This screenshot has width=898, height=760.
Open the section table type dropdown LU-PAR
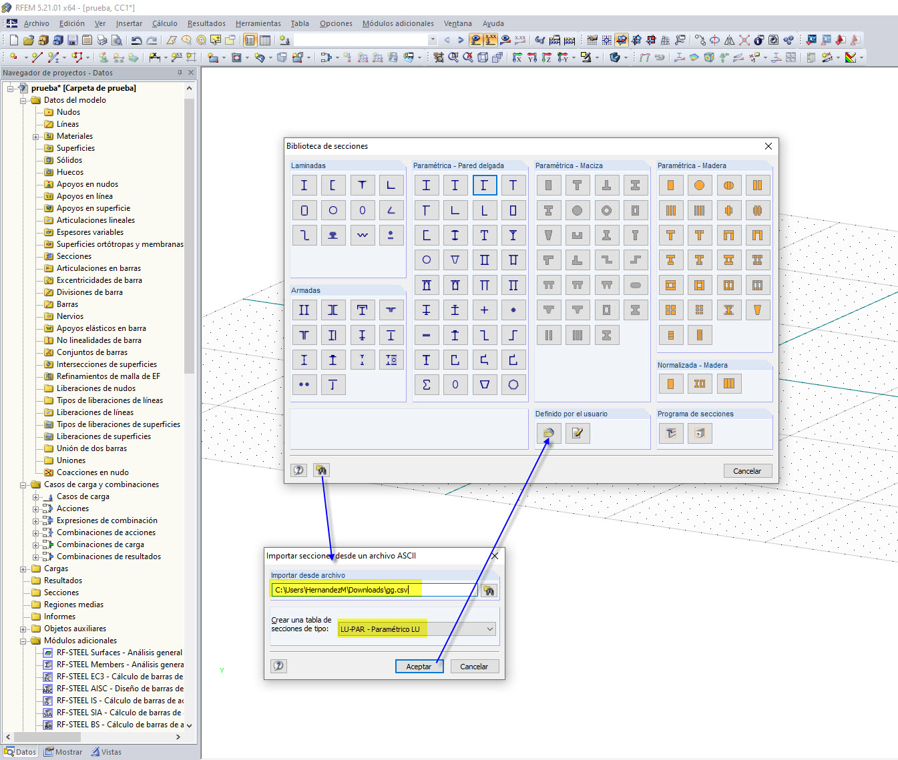(x=417, y=629)
